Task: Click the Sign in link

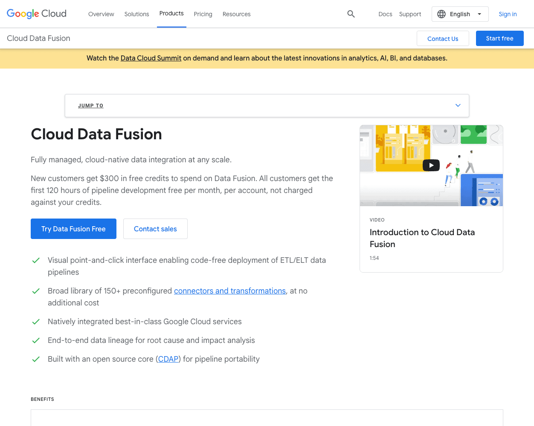Action: 508,14
